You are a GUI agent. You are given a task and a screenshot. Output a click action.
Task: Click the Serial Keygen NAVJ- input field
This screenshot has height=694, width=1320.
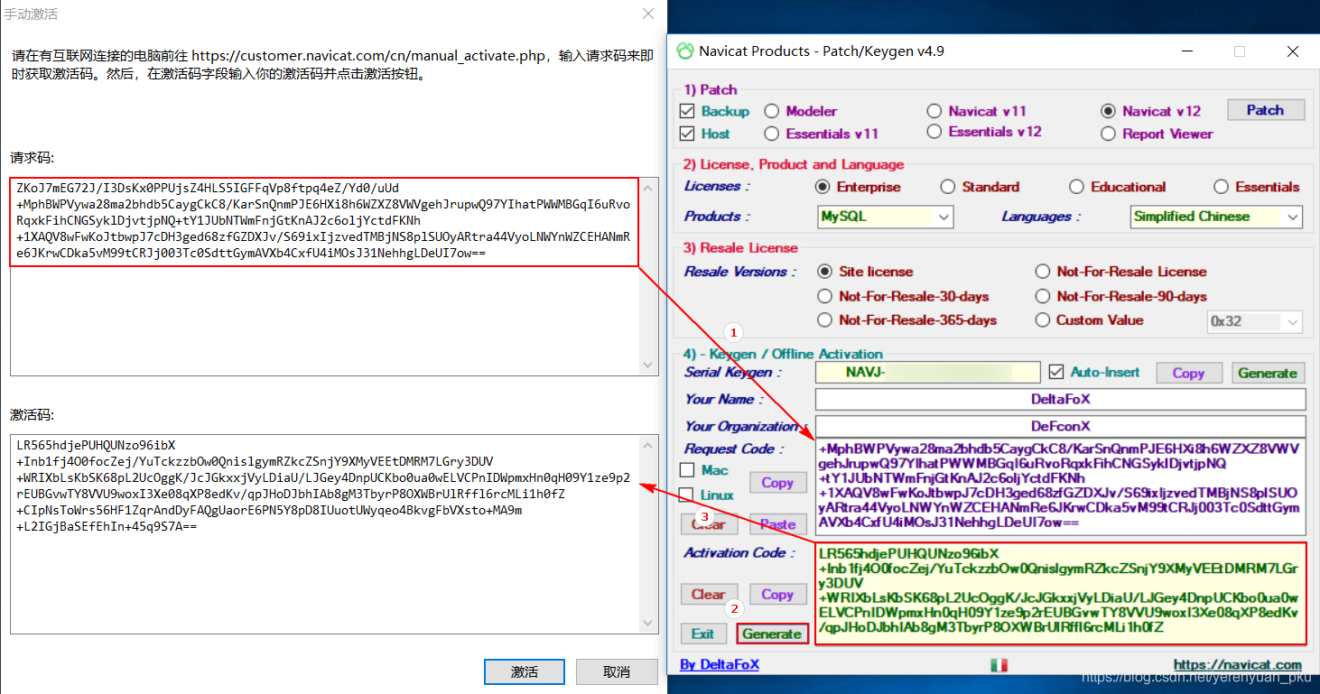click(927, 372)
